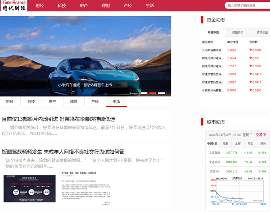Switch to the 房产 tab under the banner
Image resolution: width=270 pixels, height=212 pixels.
(x=53, y=101)
